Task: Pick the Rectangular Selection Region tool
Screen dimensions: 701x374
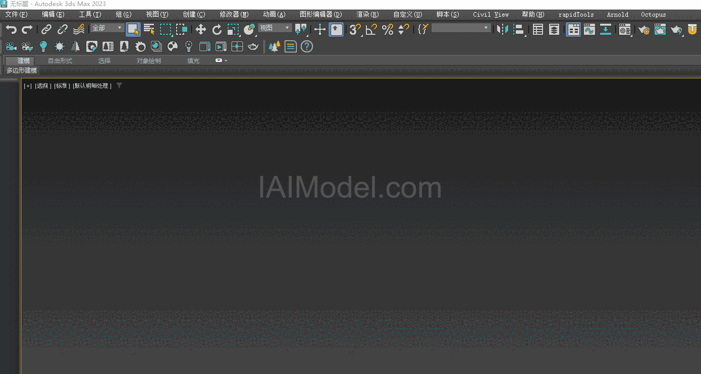Action: [x=166, y=29]
